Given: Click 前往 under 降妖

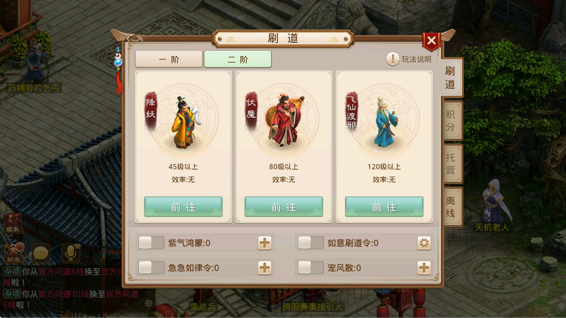Looking at the screenshot, I should point(183,207).
